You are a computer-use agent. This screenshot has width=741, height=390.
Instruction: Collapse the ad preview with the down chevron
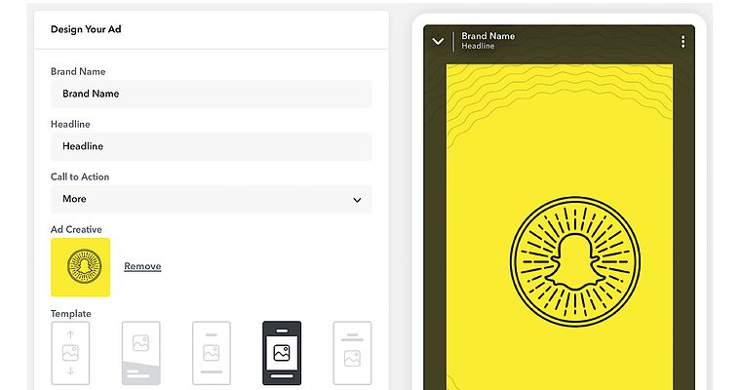coord(438,41)
